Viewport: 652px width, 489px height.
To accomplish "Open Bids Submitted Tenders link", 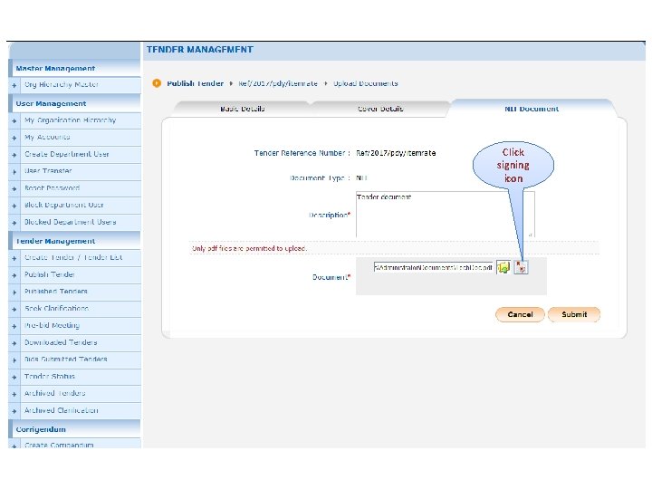I will point(66,360).
